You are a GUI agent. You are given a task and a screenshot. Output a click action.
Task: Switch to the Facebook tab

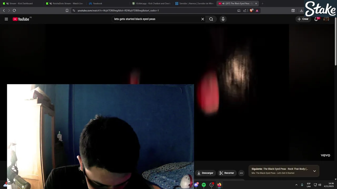(107, 3)
